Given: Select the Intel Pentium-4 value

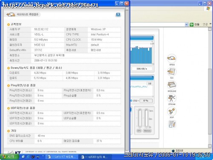Looking at the screenshot, I should click(x=100, y=35).
